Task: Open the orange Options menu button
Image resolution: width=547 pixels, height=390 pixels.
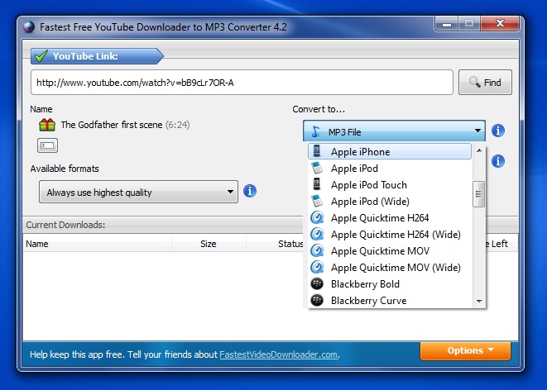Action: click(465, 350)
